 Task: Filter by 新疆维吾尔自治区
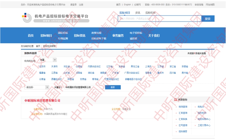point(133,79)
